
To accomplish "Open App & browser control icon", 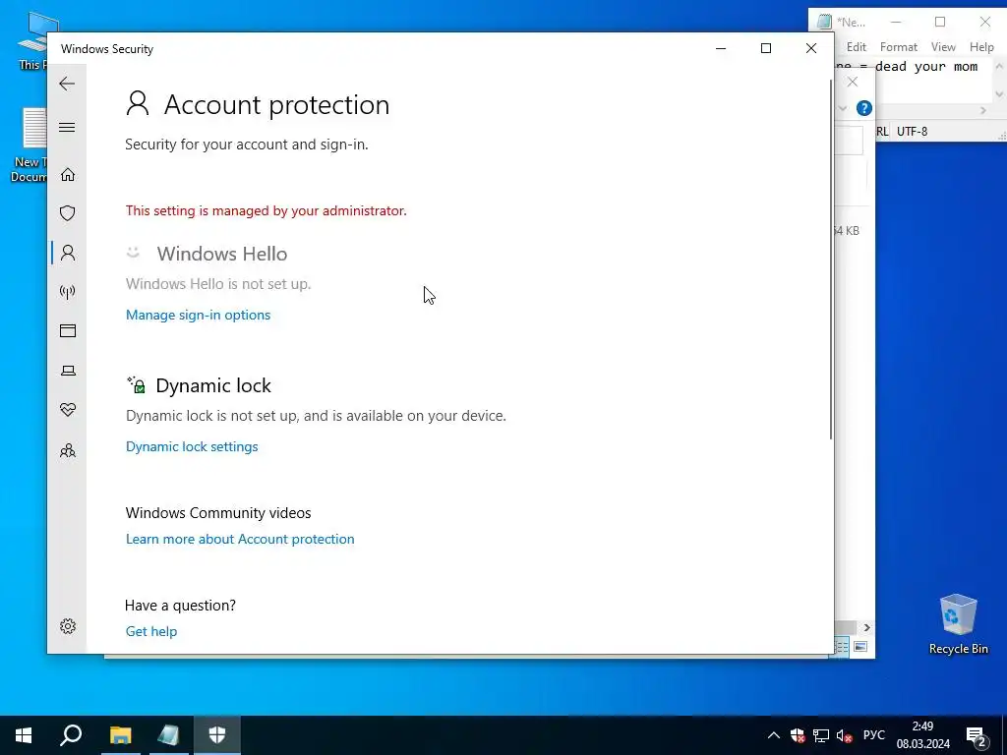I will (68, 330).
